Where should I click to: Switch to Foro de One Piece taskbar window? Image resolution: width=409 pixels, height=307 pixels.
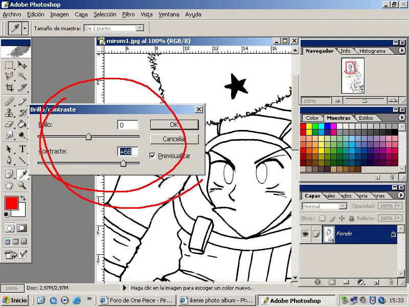pyautogui.click(x=137, y=300)
